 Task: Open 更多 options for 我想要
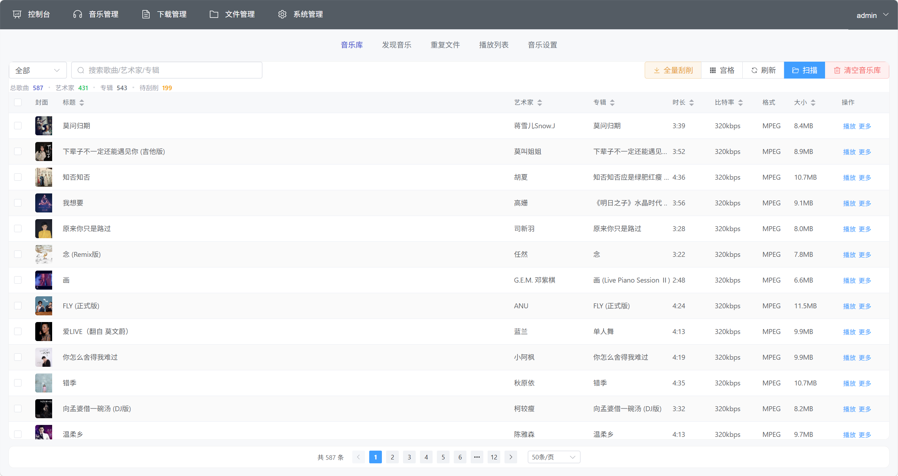click(865, 203)
